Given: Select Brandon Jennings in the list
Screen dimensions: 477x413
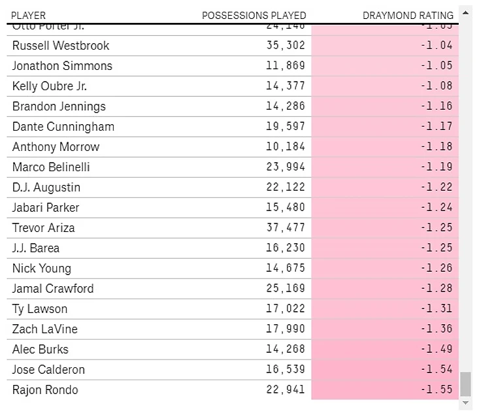Looking at the screenshot, I should pyautogui.click(x=59, y=107).
